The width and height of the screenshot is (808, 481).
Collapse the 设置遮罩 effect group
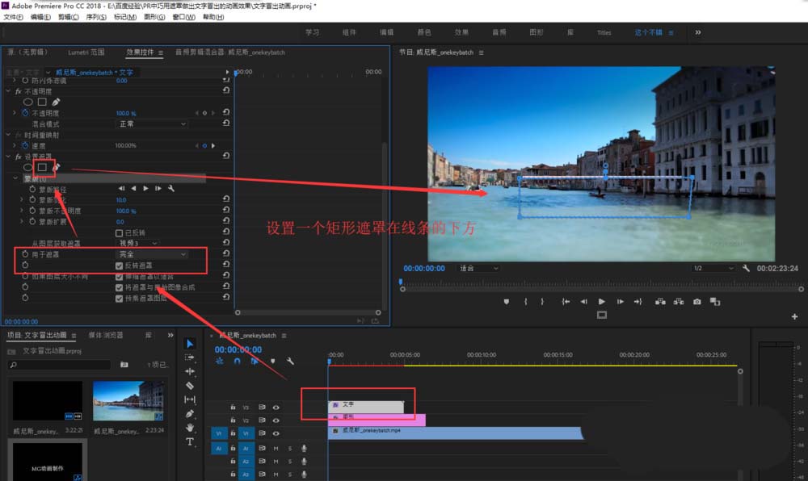point(8,157)
